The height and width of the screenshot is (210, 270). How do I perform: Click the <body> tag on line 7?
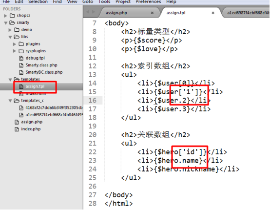point(116,23)
